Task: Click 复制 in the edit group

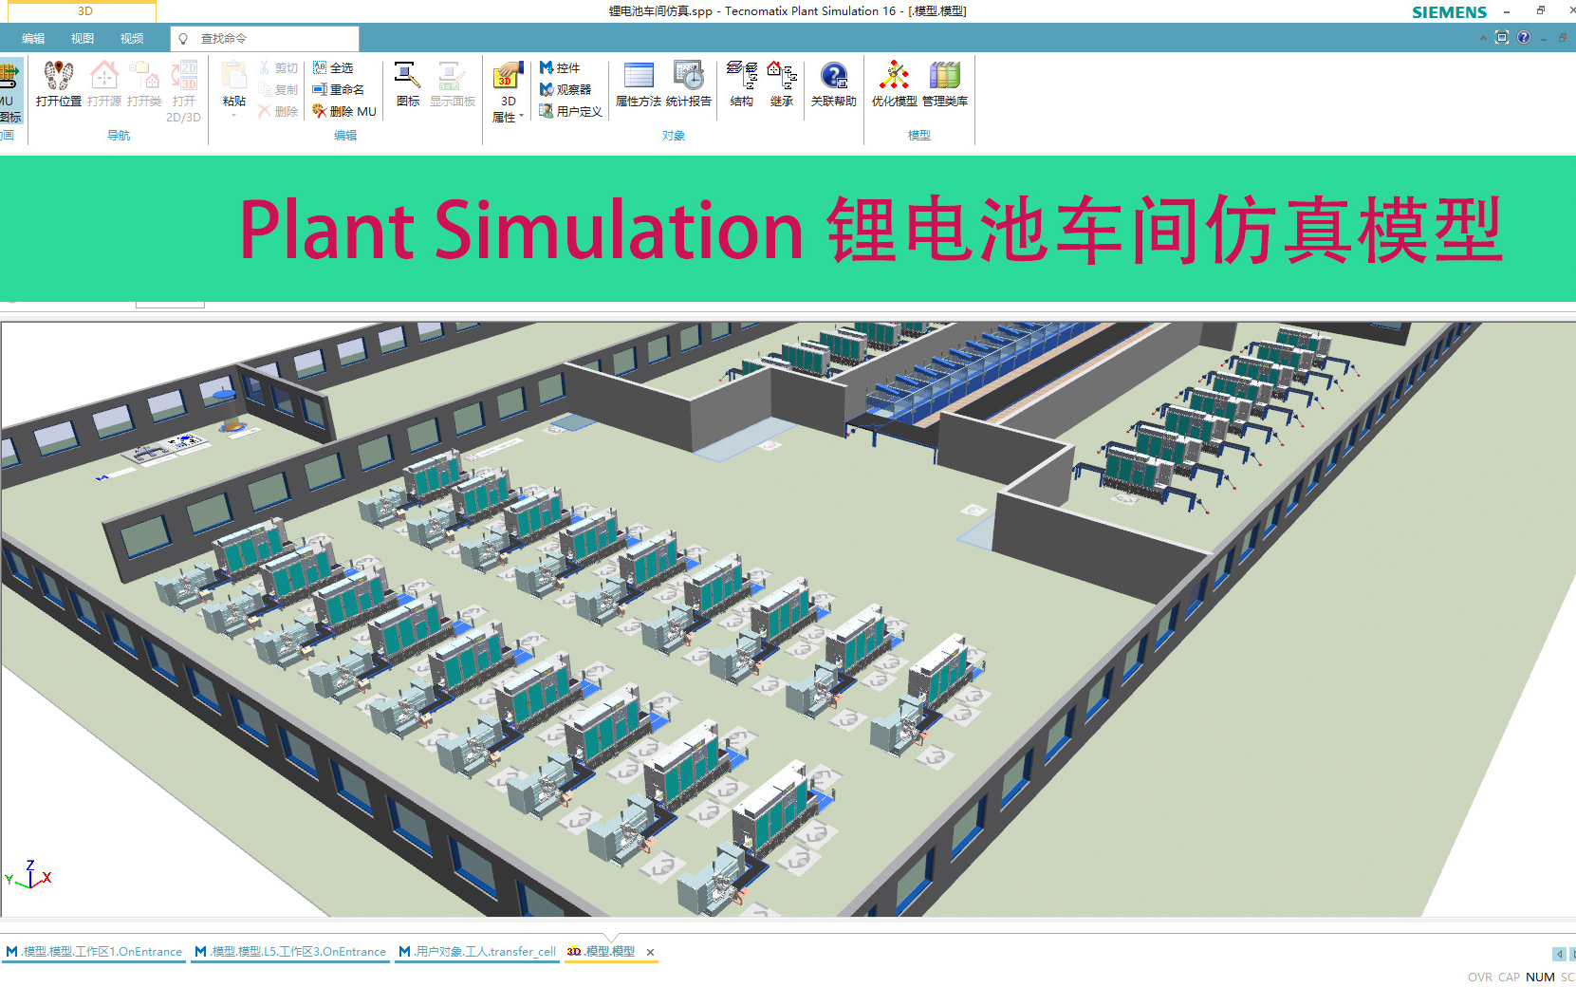Action: 279,90
